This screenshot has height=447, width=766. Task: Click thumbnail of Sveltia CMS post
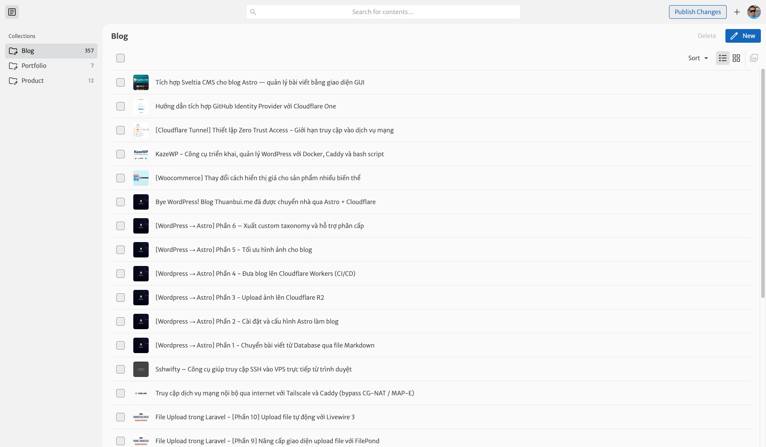coord(141,82)
